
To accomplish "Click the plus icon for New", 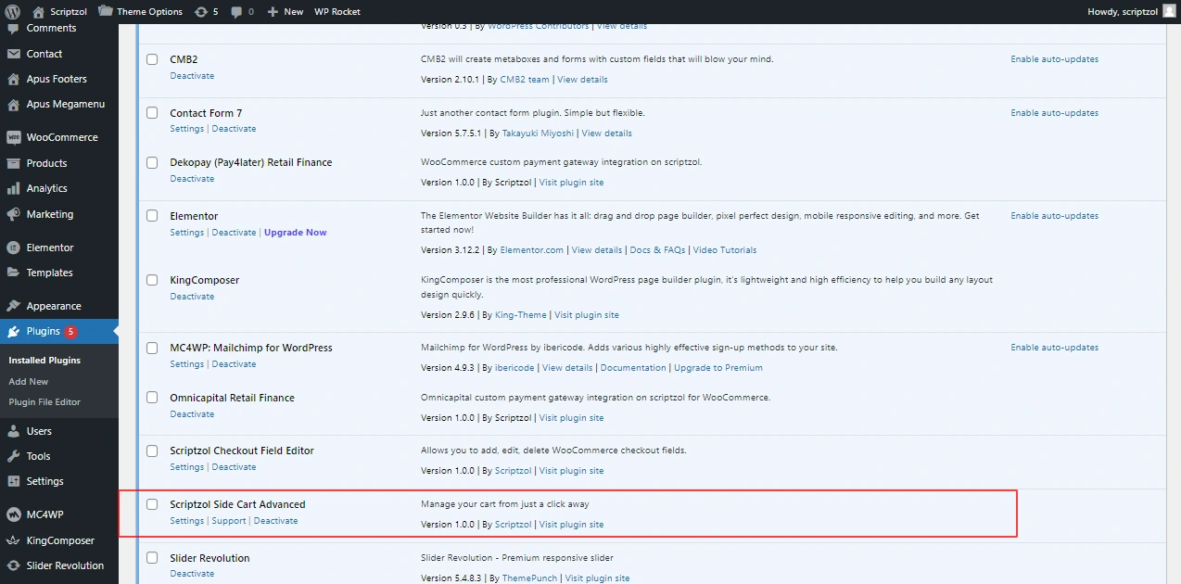I will coord(273,11).
